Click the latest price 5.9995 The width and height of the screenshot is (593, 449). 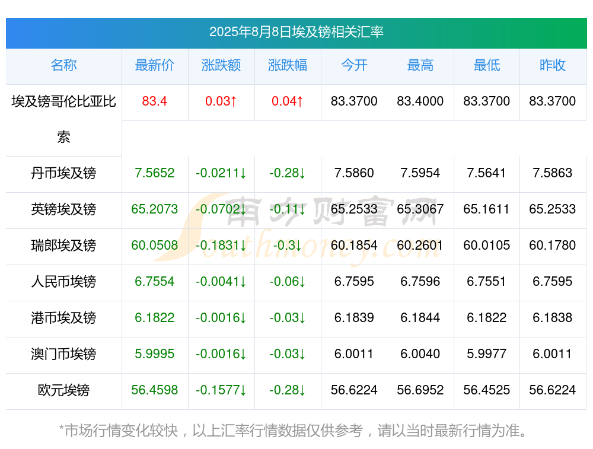[154, 354]
